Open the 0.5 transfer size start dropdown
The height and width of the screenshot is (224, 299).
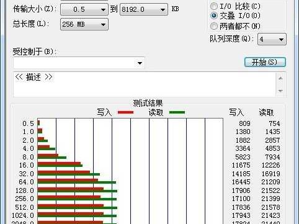[x=84, y=9]
